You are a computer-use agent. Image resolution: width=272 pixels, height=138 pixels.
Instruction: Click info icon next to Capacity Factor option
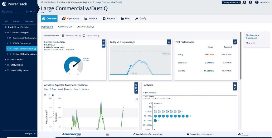pos(98,36)
